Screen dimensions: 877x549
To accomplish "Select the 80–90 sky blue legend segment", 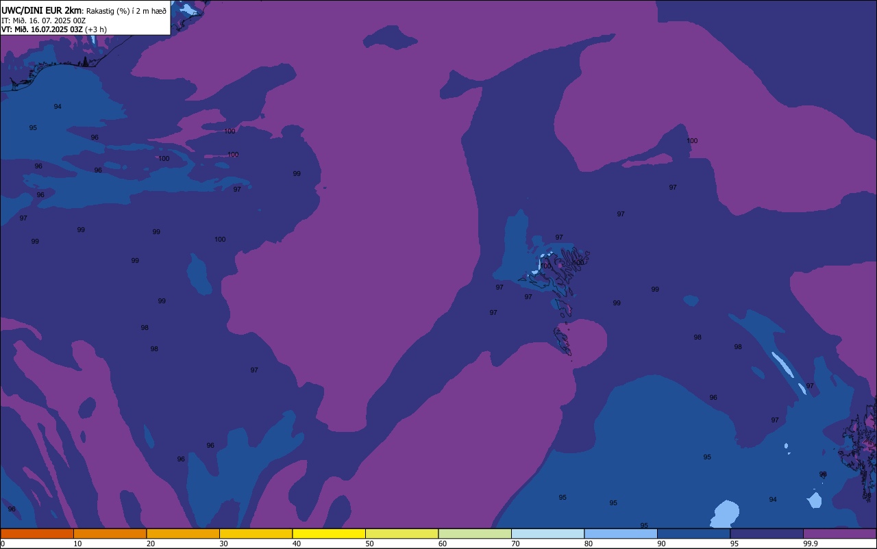I will click(621, 533).
